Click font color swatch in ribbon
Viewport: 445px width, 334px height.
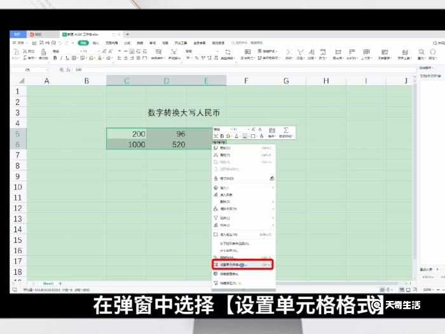(x=100, y=58)
